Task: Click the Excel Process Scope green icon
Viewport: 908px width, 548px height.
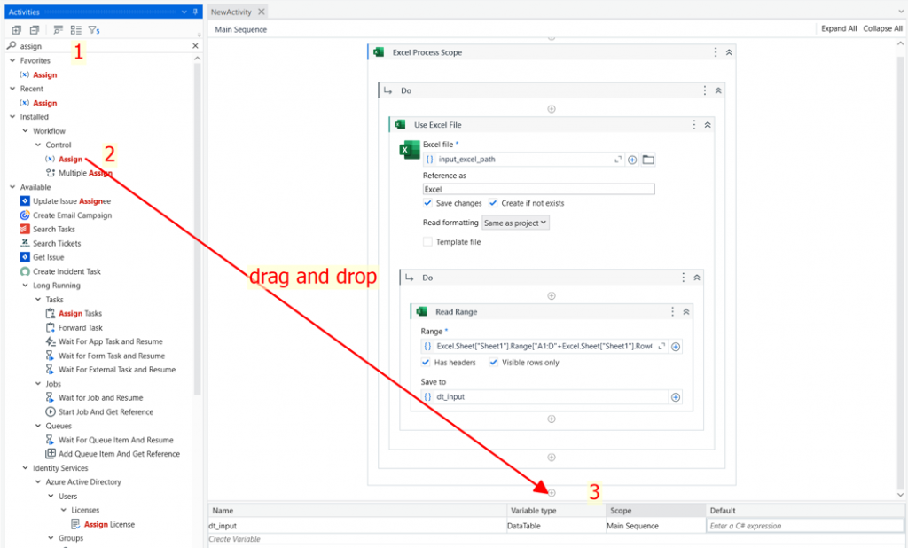Action: click(379, 52)
